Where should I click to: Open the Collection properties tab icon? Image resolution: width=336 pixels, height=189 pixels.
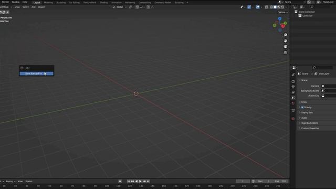293,110
